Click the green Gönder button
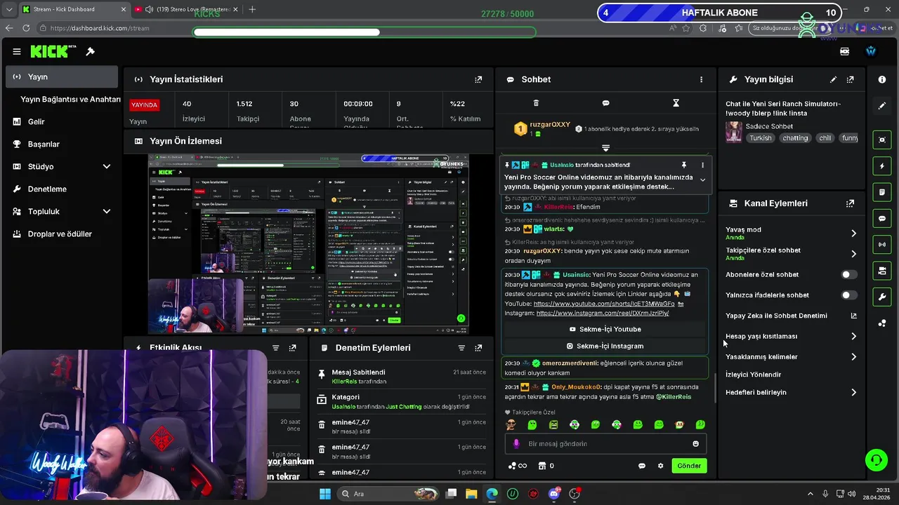Viewport: 899px width, 505px height. coord(689,466)
